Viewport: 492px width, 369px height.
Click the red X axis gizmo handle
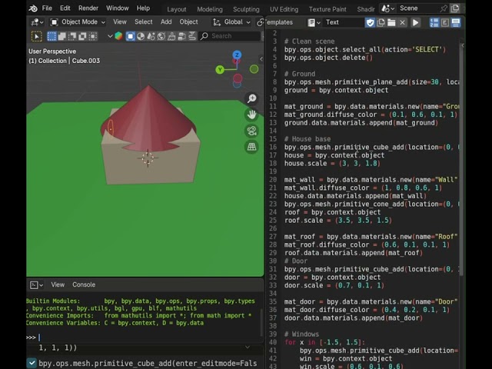[x=238, y=78]
